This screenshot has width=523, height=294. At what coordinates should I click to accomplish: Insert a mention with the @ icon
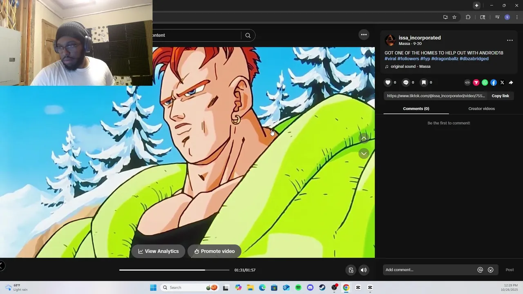coord(480,270)
